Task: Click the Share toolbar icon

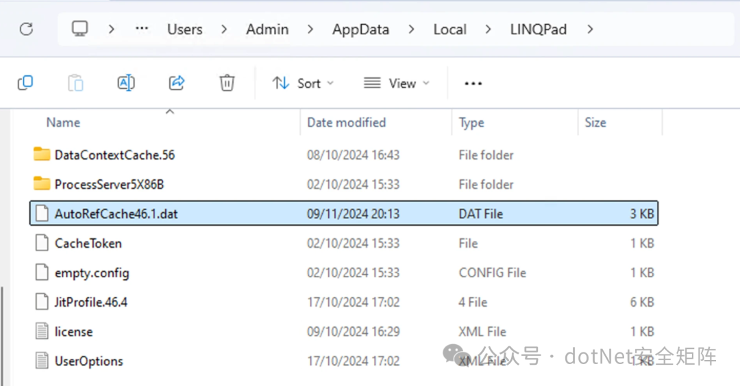Action: pos(177,83)
